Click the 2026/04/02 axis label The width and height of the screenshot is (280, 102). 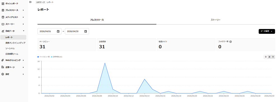[49, 96]
